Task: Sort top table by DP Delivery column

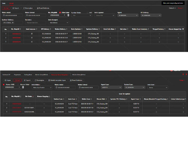Action: coord(50,29)
